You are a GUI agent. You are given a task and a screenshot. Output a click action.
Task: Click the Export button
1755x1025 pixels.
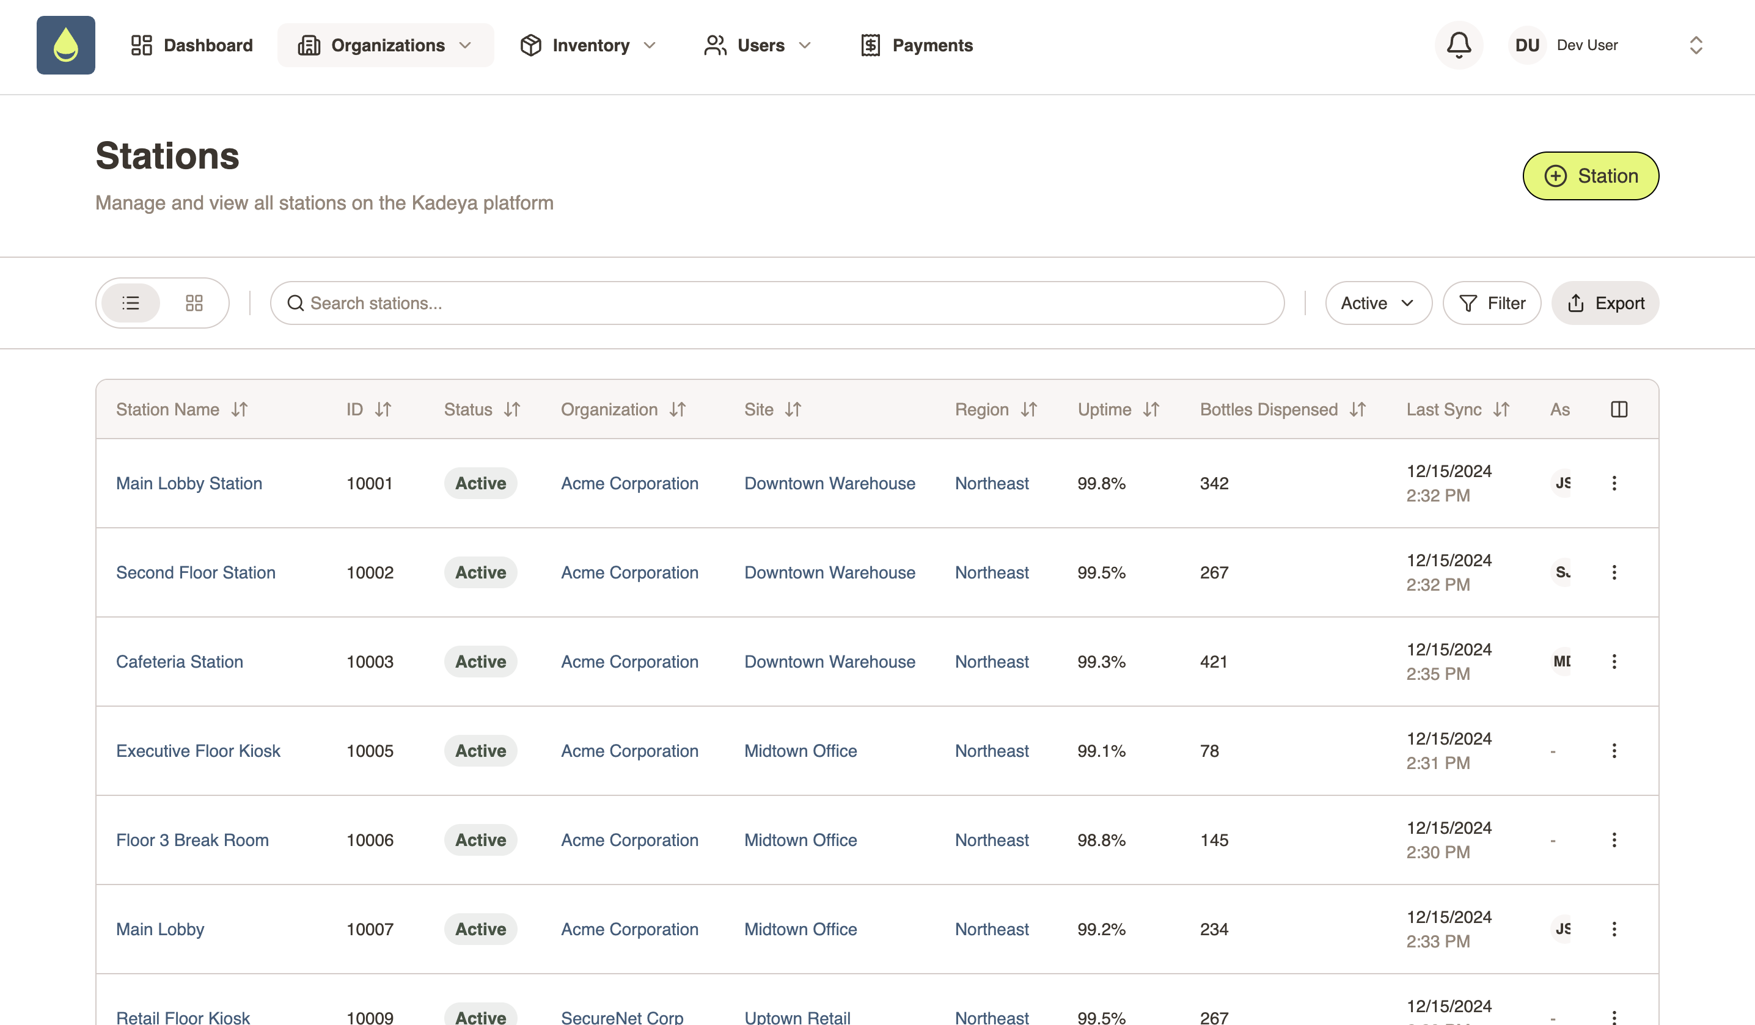1605,303
